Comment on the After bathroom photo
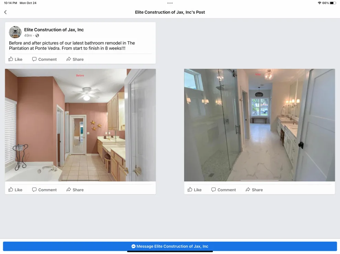Viewport: 340px width, 254px height. tap(224, 190)
